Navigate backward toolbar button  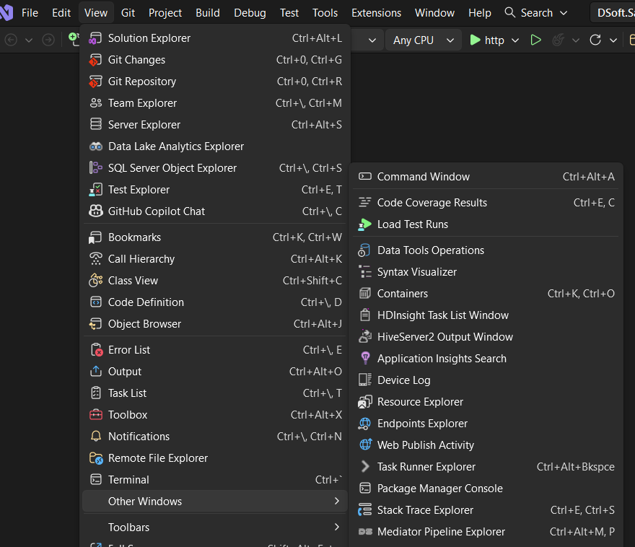pos(11,40)
